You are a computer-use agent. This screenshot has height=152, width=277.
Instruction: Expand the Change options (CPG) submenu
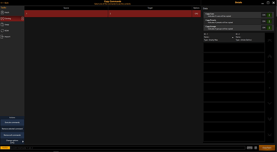coord(23,142)
